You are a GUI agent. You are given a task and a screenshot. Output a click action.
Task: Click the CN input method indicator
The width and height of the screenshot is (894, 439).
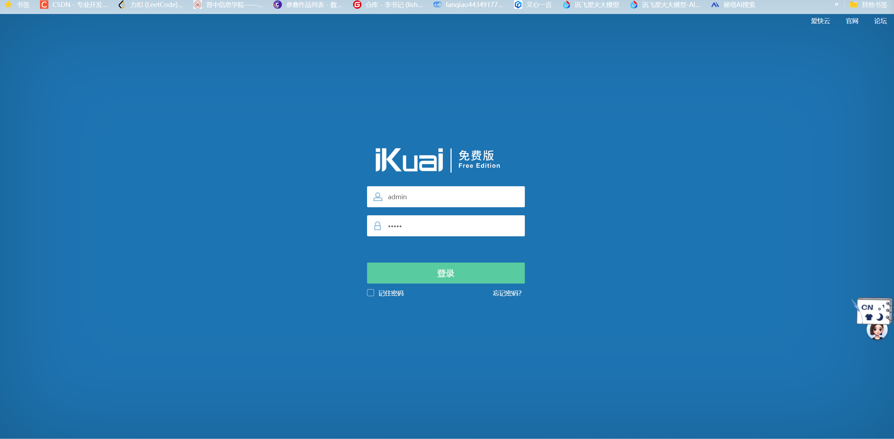(867, 307)
